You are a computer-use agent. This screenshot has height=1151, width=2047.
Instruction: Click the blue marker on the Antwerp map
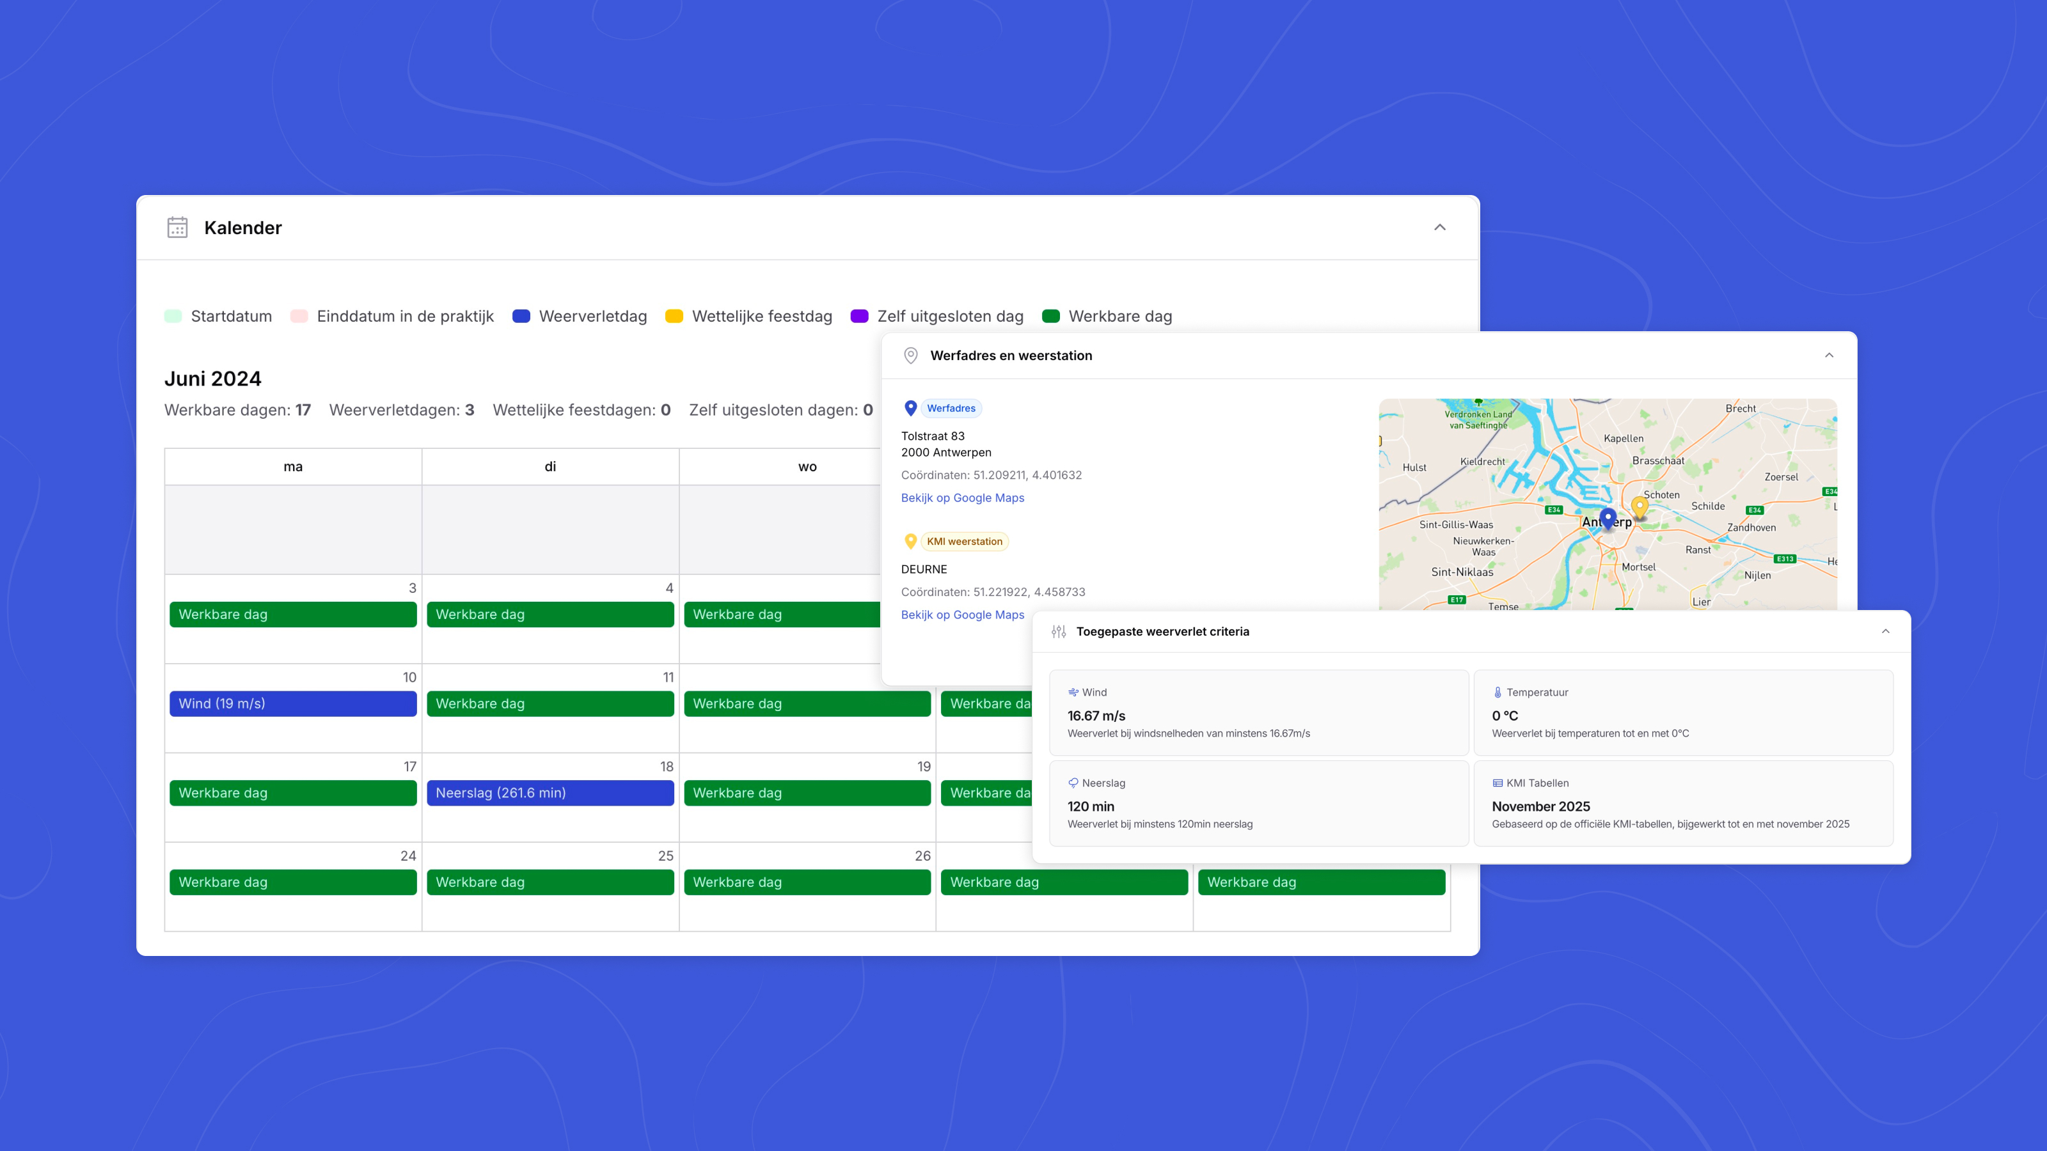point(1608,519)
